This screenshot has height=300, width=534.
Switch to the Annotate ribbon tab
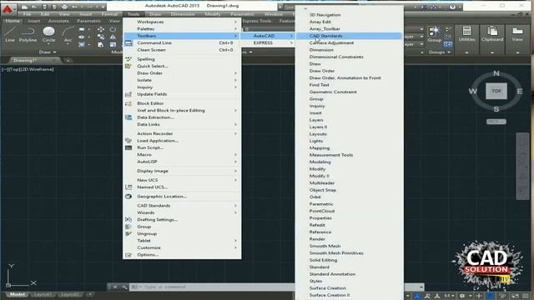coord(58,21)
